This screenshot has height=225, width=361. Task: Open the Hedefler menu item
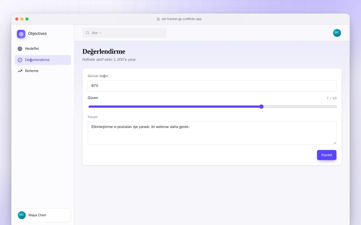tap(43, 49)
